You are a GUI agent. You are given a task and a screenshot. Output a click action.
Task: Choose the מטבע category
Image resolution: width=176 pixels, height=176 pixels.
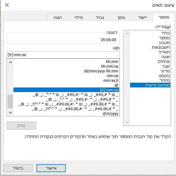click(150, 43)
